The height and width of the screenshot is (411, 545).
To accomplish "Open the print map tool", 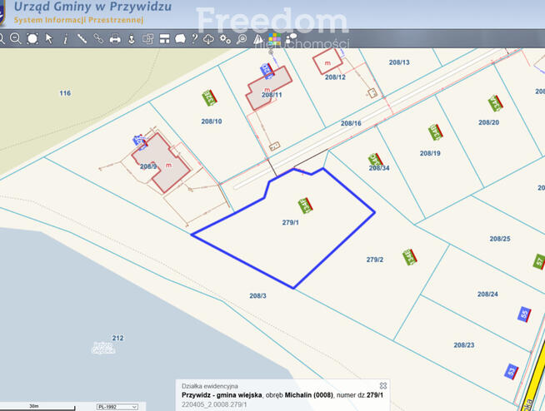I will coord(116,38).
